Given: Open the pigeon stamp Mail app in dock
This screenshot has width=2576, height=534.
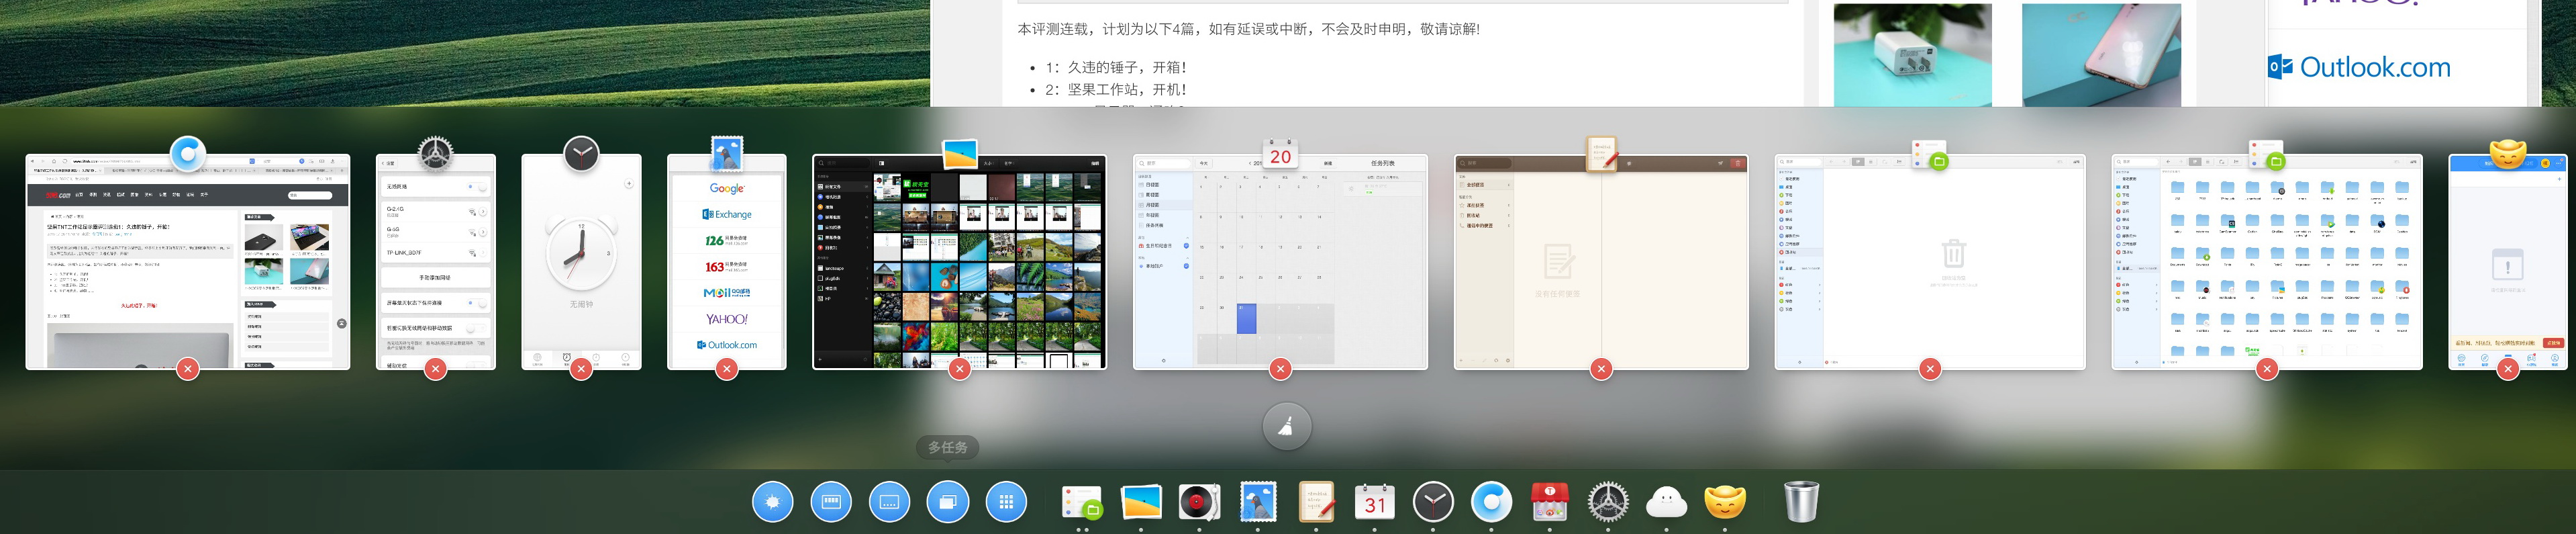Looking at the screenshot, I should (x=1258, y=502).
